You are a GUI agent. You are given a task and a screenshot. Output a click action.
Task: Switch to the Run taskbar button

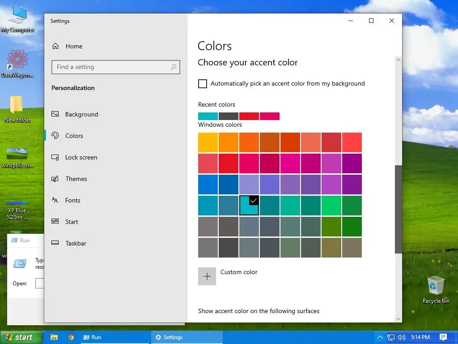115,337
